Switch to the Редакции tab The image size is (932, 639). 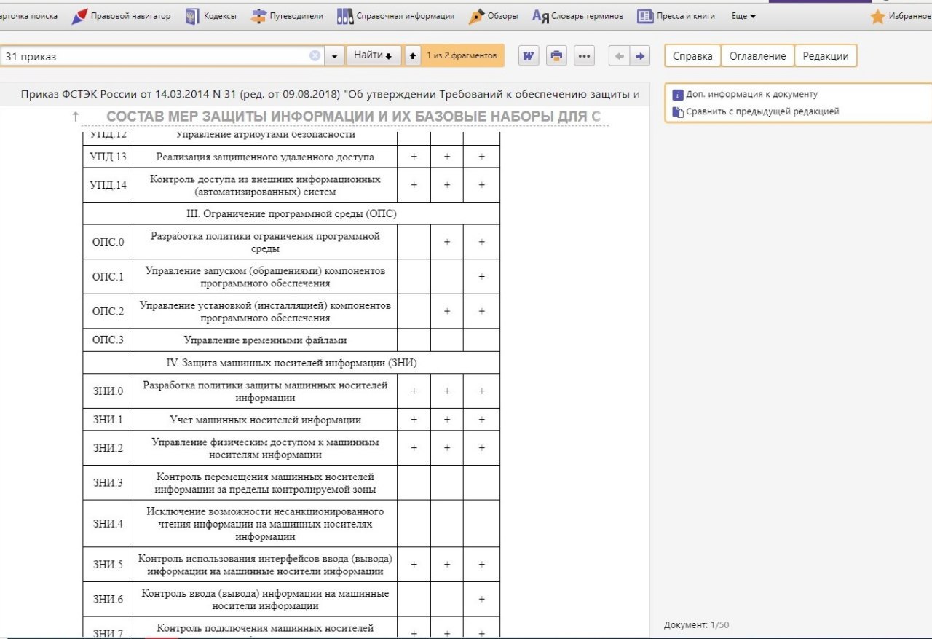(x=825, y=56)
